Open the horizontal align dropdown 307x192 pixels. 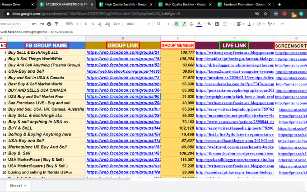tap(241, 24)
